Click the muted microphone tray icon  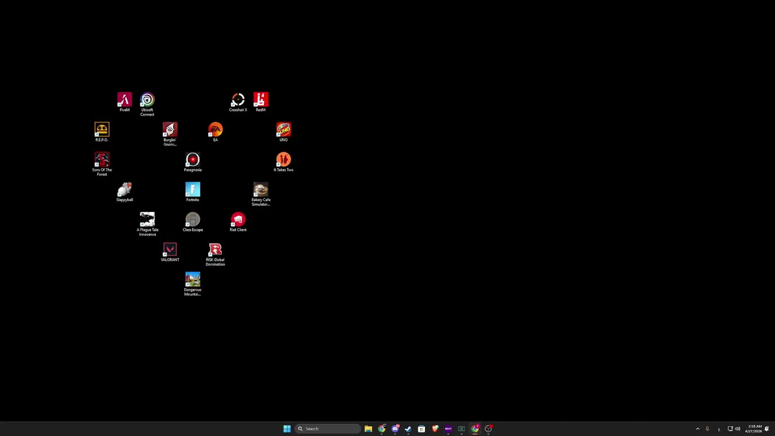(x=707, y=429)
